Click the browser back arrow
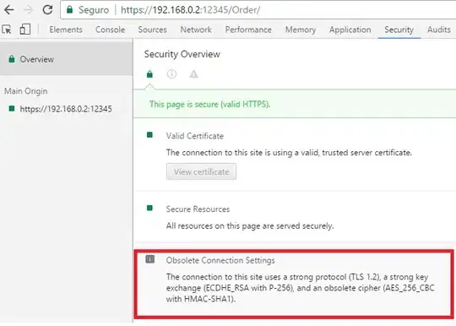The width and height of the screenshot is (456, 326). click(9, 9)
